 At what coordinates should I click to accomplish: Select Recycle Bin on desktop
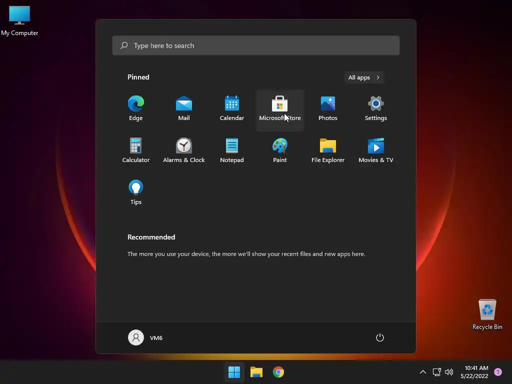pos(487,314)
